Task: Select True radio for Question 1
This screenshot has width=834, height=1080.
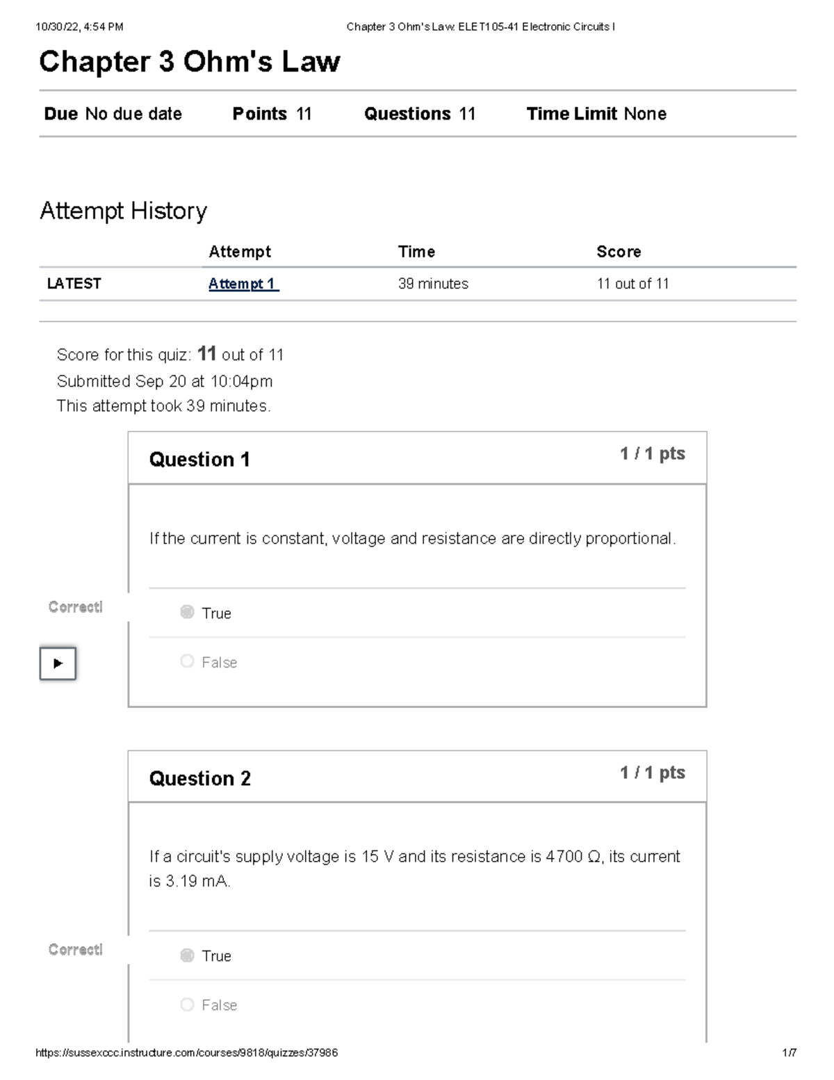Action: [187, 612]
